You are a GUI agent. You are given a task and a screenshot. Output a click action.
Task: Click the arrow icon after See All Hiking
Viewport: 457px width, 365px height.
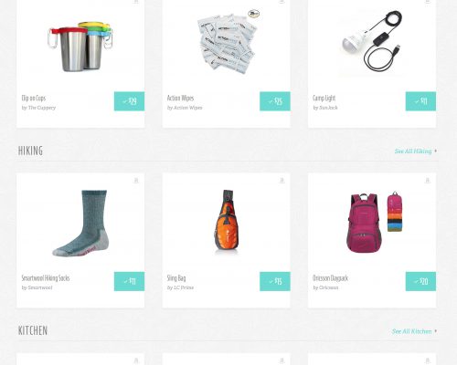coord(436,151)
